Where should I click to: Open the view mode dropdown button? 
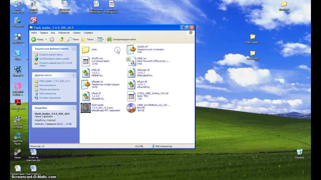(x=100, y=39)
